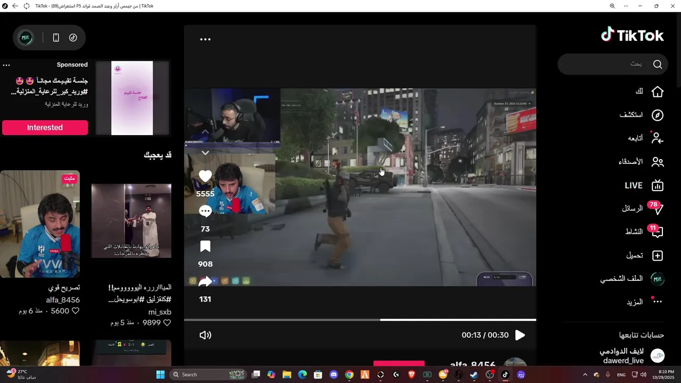Screen dimensions: 681x383
Task: Go to the next video with down chevron
Action: [205, 153]
